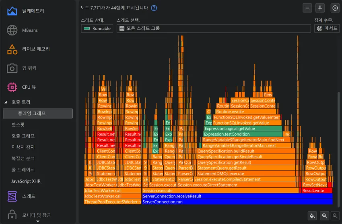Click QuerySpecification.getSingleResult flame bar
The image size is (342, 224).
[x=246, y=157]
